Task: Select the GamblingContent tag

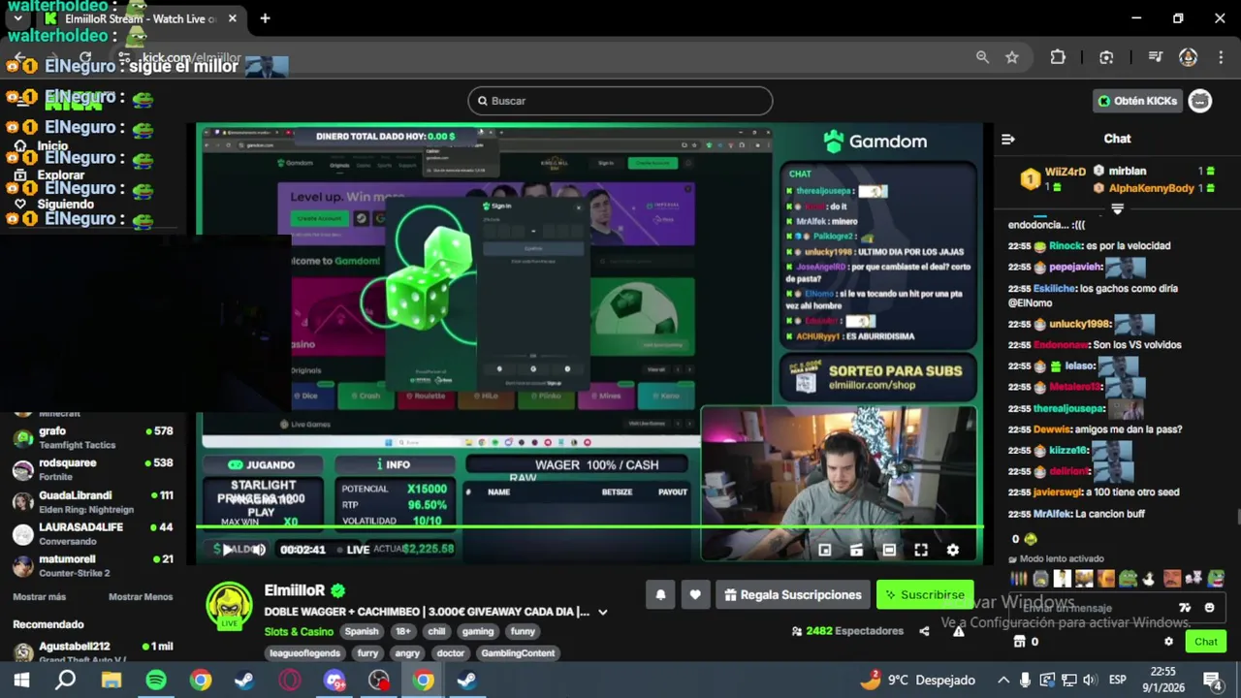Action: [x=518, y=653]
